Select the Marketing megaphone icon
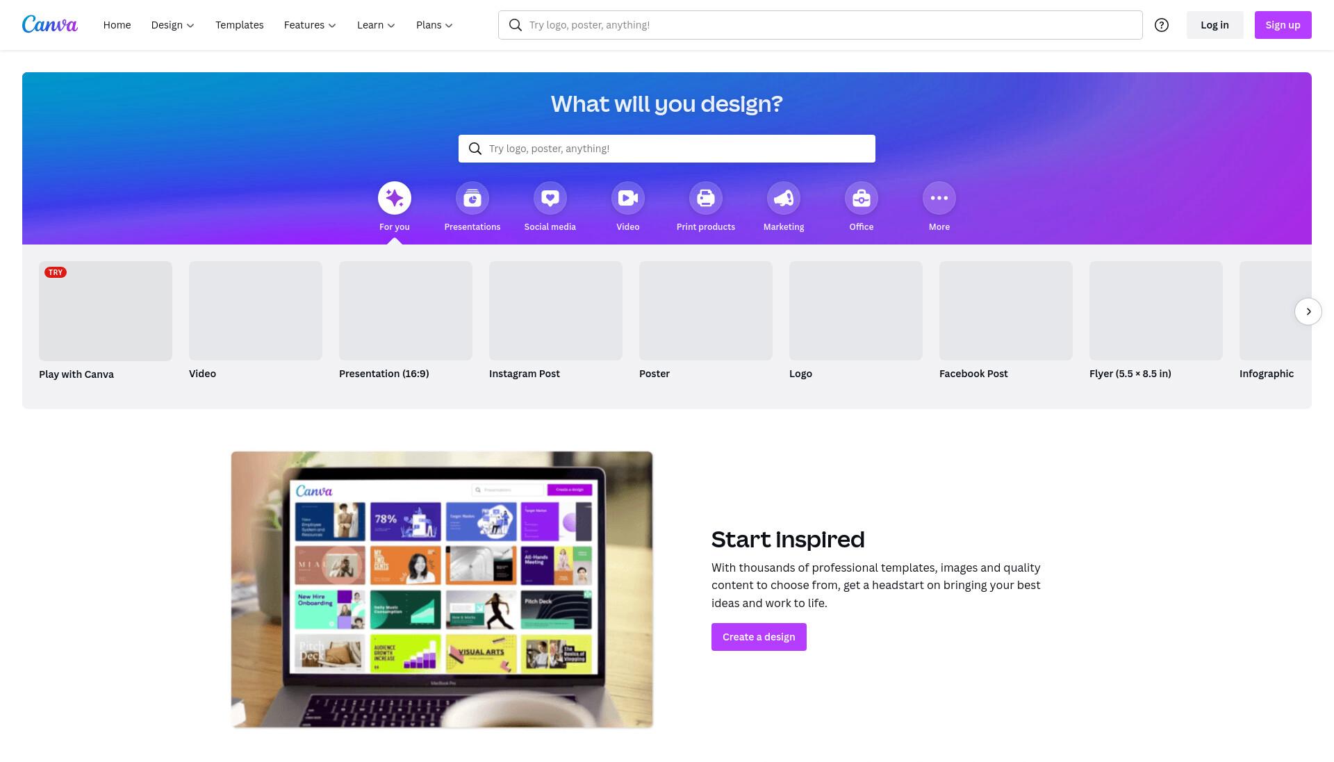Screen dimensions: 1334x762 [784, 199]
